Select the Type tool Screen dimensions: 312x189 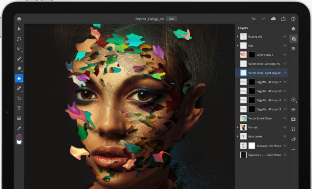(19, 108)
